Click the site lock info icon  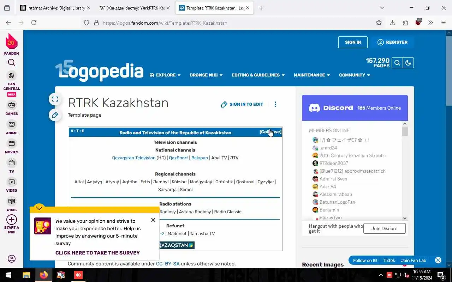96,23
